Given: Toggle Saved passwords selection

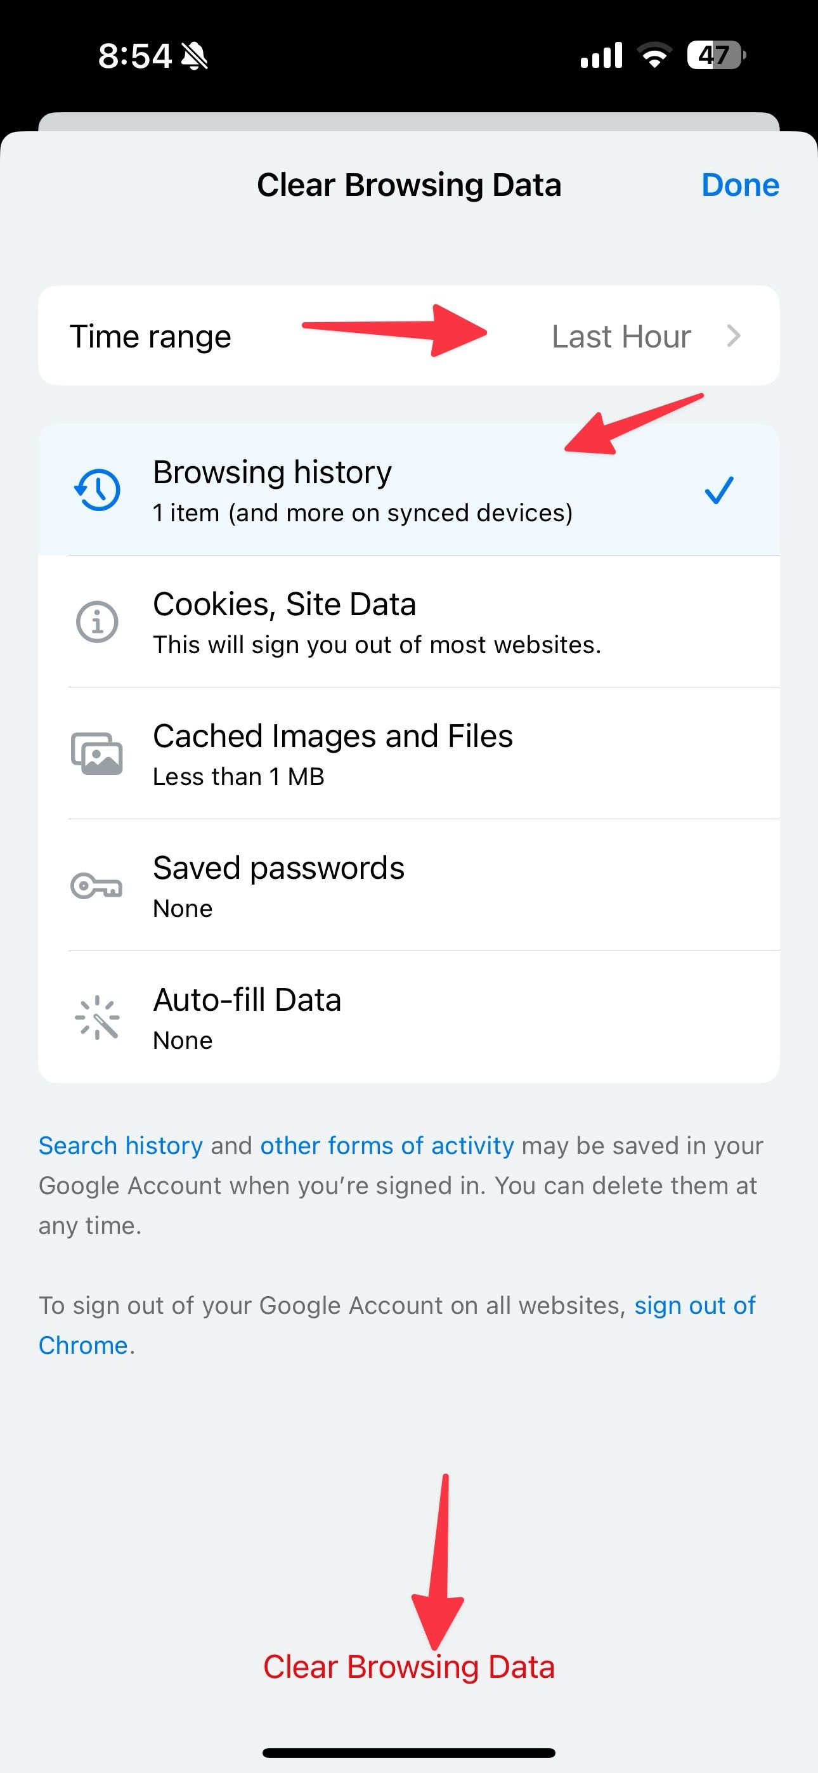Looking at the screenshot, I should click(x=409, y=886).
